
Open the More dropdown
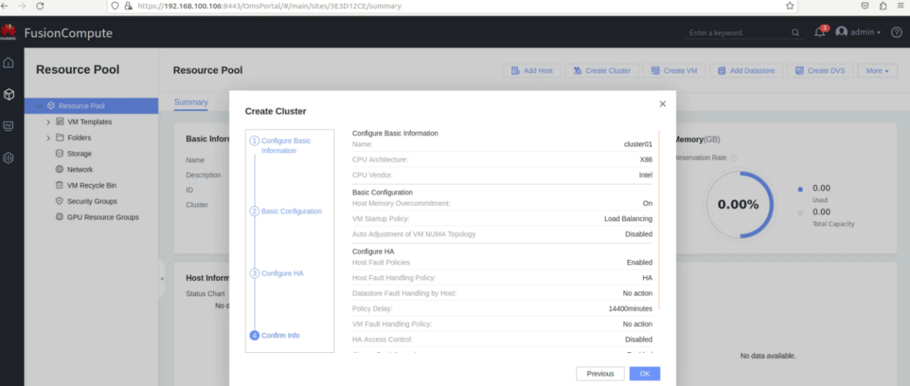coord(877,71)
